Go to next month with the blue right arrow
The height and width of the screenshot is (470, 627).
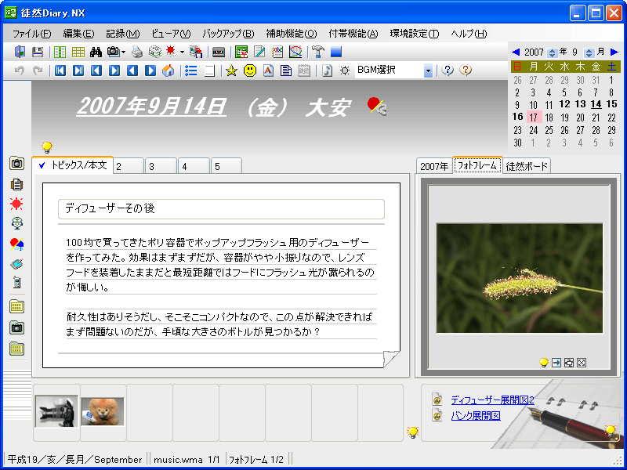click(x=614, y=52)
